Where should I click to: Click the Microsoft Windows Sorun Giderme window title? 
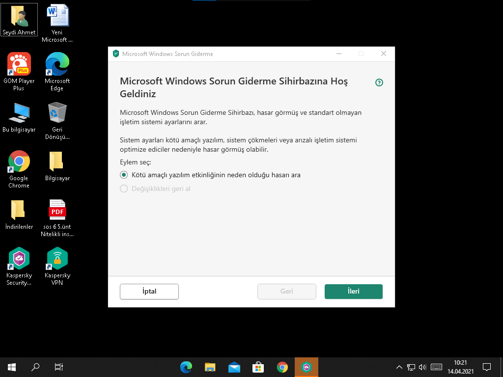pyautogui.click(x=168, y=54)
